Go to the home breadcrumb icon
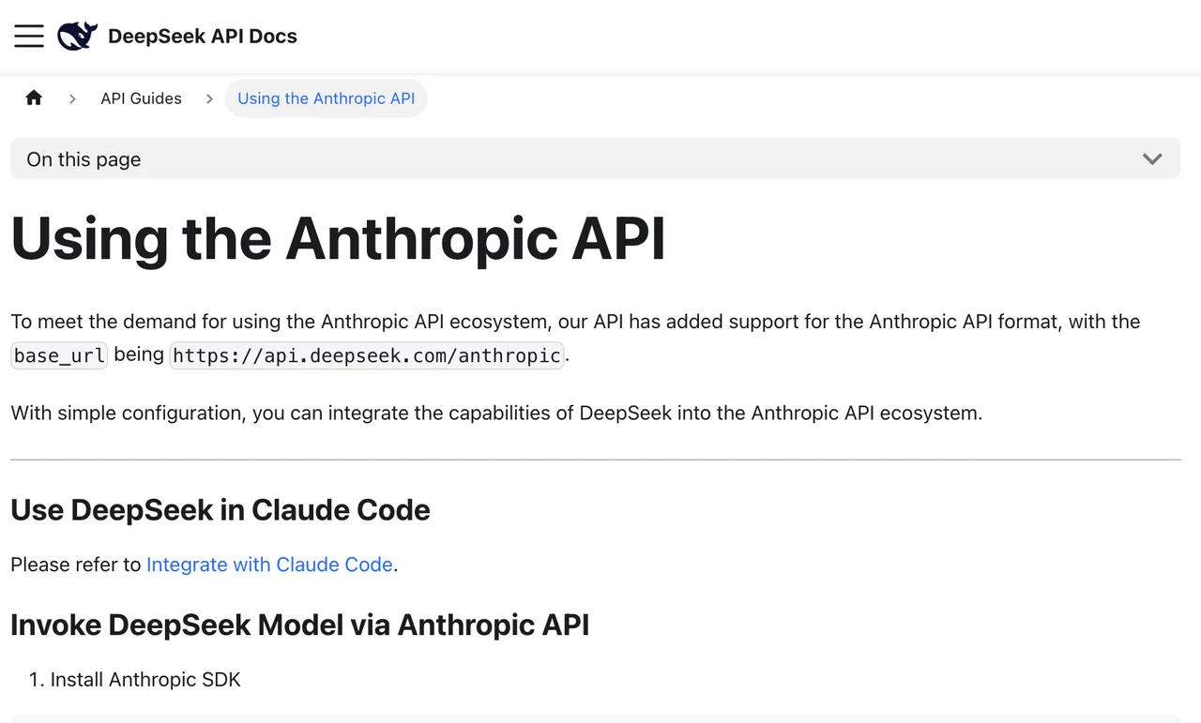 pyautogui.click(x=34, y=98)
